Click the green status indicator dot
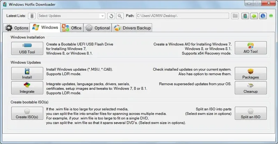The image size is (278, 144). click(271, 16)
